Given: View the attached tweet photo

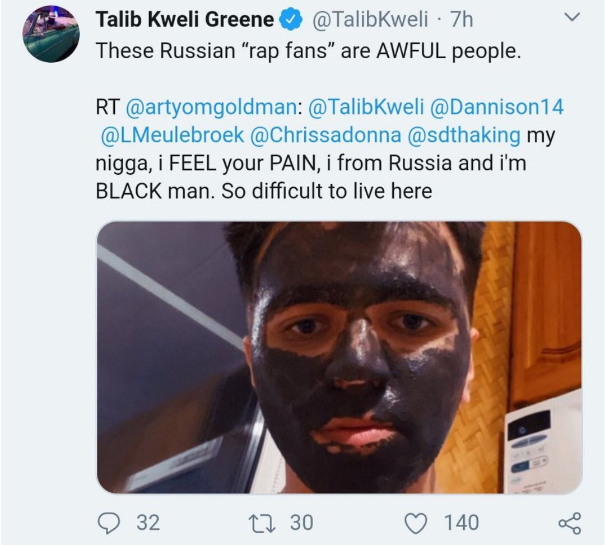Looking at the screenshot, I should click(x=339, y=357).
